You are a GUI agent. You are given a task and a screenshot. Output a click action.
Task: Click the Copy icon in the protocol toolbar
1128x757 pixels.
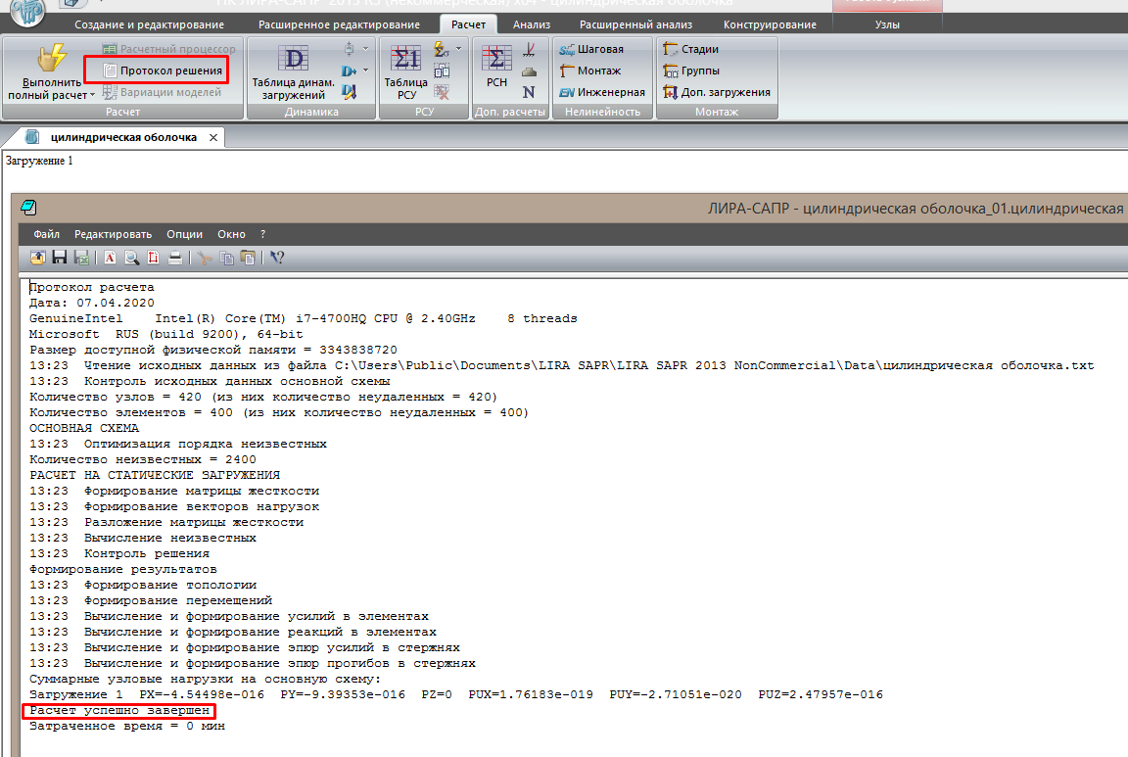[226, 258]
